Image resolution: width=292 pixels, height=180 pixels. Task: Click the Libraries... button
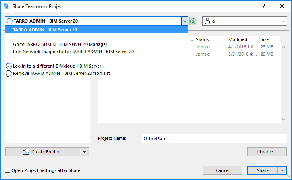pyautogui.click(x=267, y=152)
